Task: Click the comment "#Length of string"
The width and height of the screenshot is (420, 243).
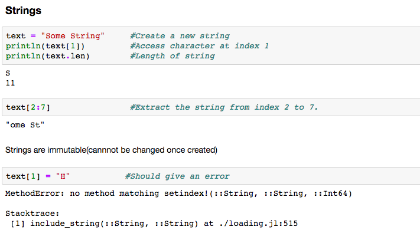Action: [x=172, y=56]
